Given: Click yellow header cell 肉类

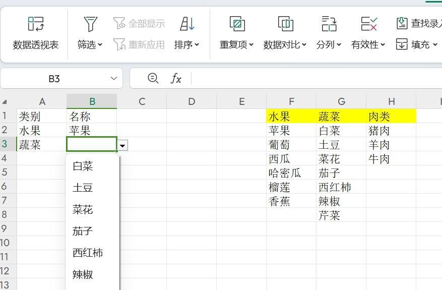Looking at the screenshot, I should point(391,116).
